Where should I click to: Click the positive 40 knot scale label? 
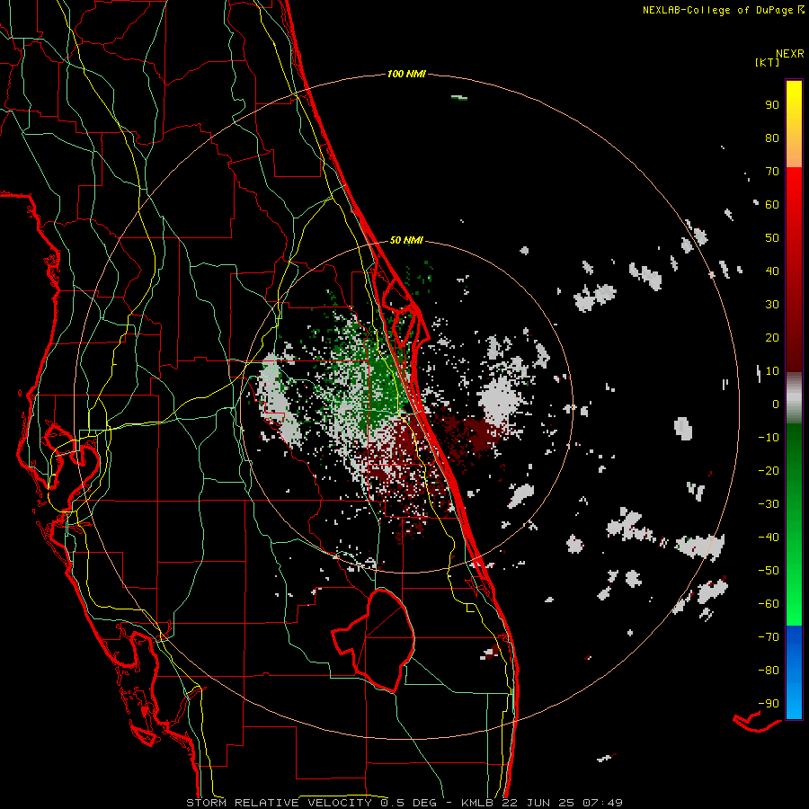(x=772, y=271)
